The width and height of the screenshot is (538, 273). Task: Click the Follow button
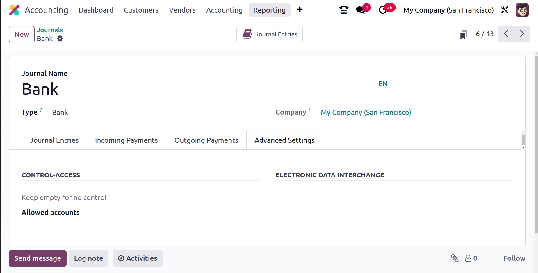[514, 258]
